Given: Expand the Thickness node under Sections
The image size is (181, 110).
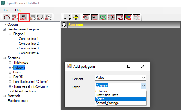Looking at the screenshot, I should coord(10,63).
